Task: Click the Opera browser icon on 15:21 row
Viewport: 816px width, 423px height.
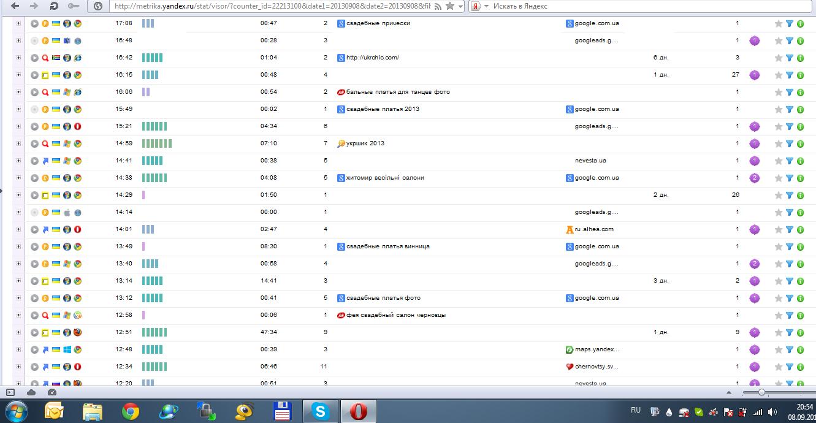Action: click(78, 126)
